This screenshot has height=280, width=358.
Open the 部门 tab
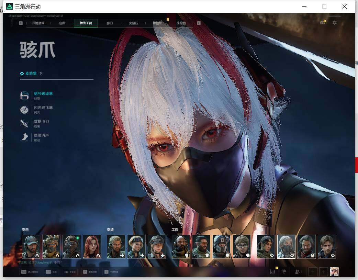(110, 23)
